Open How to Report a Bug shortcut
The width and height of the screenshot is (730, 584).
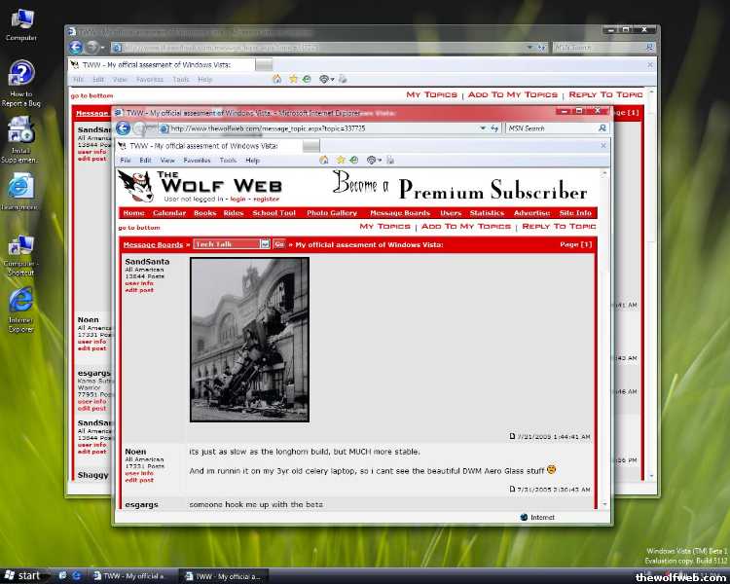point(21,84)
